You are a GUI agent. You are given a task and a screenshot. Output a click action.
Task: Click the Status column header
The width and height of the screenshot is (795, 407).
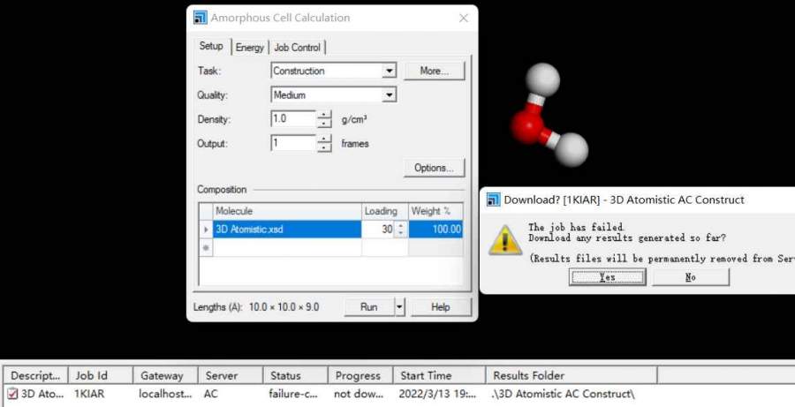click(x=295, y=375)
